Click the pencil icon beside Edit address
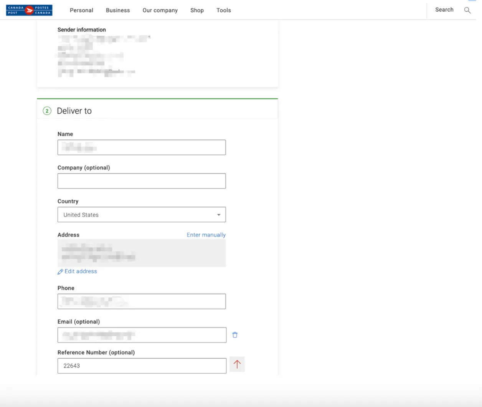 coord(60,271)
